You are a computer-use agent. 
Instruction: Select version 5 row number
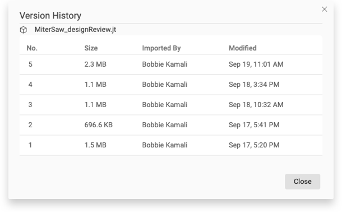click(x=30, y=64)
